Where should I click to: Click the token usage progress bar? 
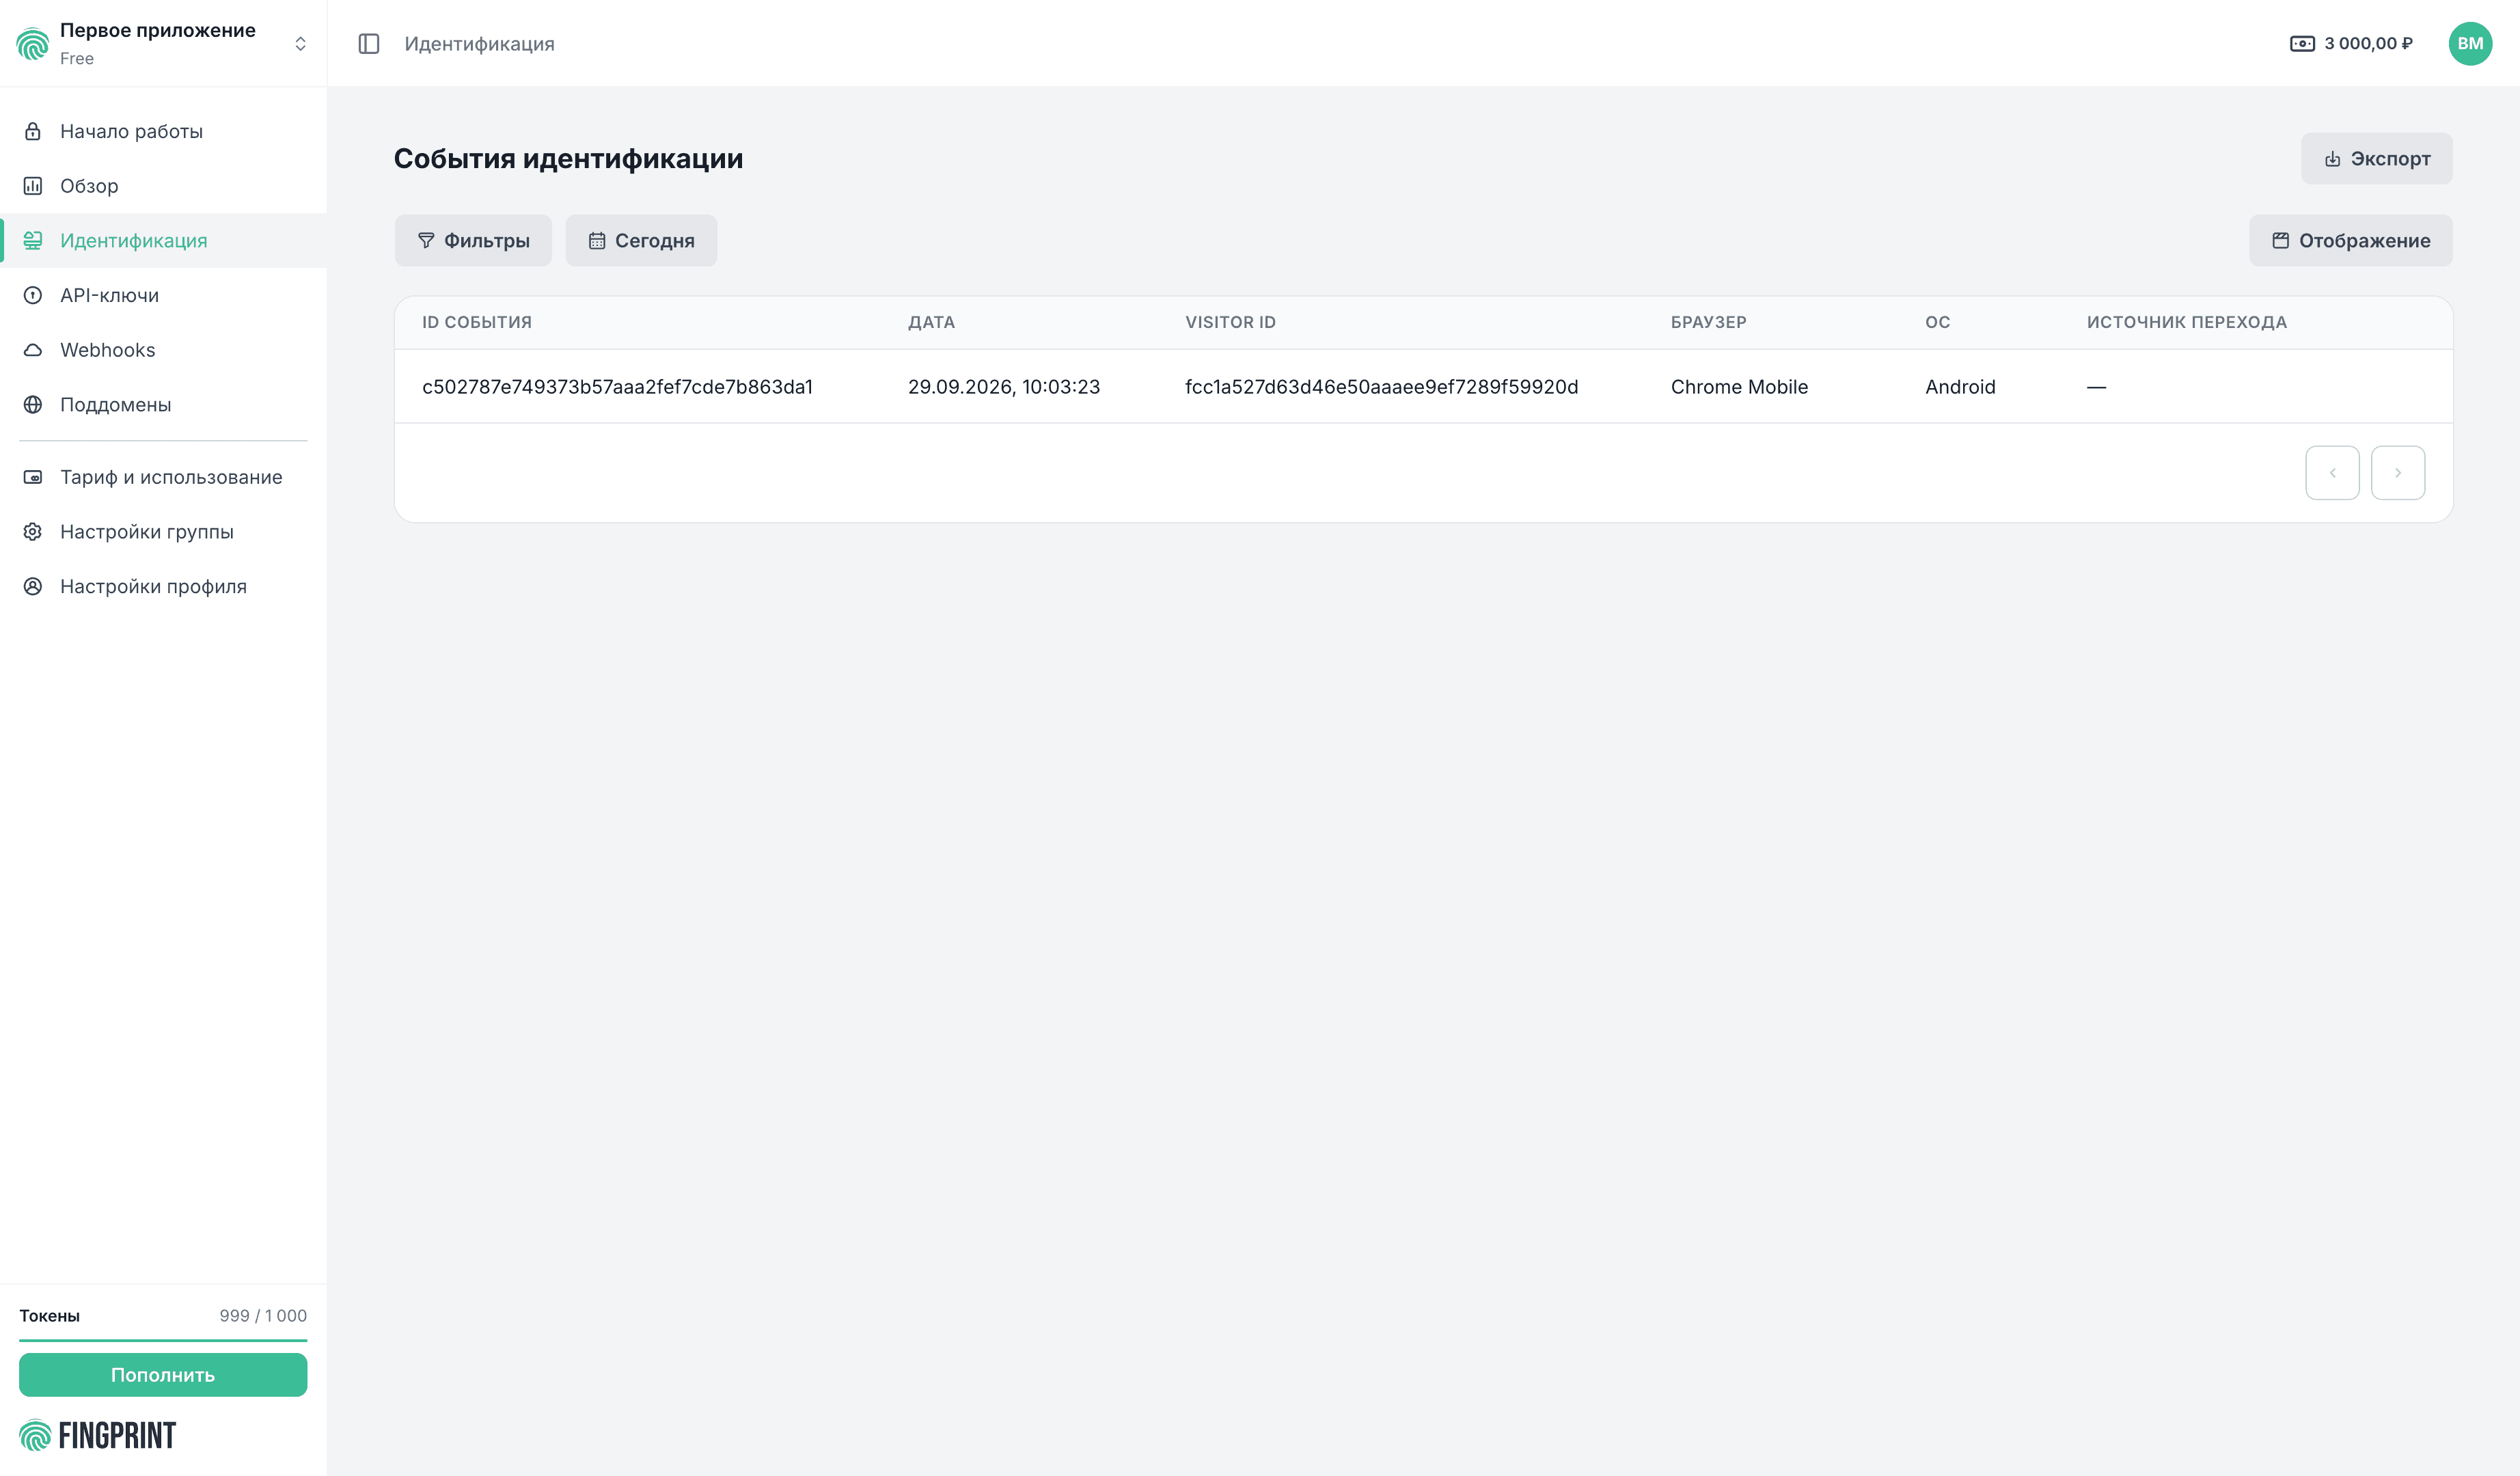[163, 1340]
